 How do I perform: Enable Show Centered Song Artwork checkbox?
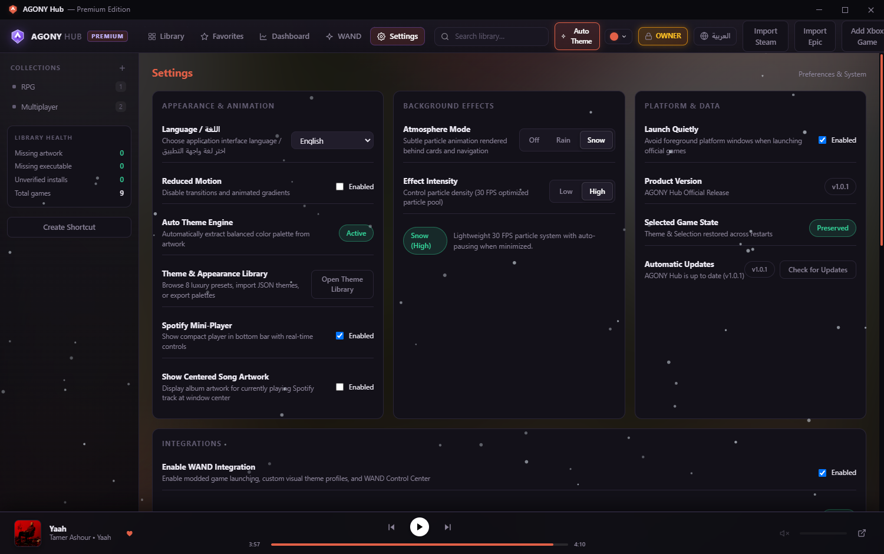pos(339,387)
